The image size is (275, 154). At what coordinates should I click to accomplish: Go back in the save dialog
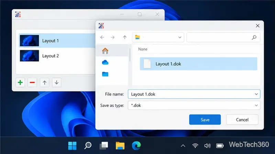(x=102, y=37)
